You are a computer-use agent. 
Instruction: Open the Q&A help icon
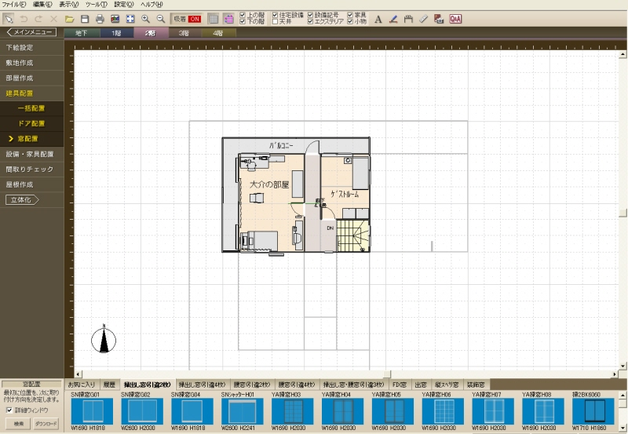coord(455,18)
